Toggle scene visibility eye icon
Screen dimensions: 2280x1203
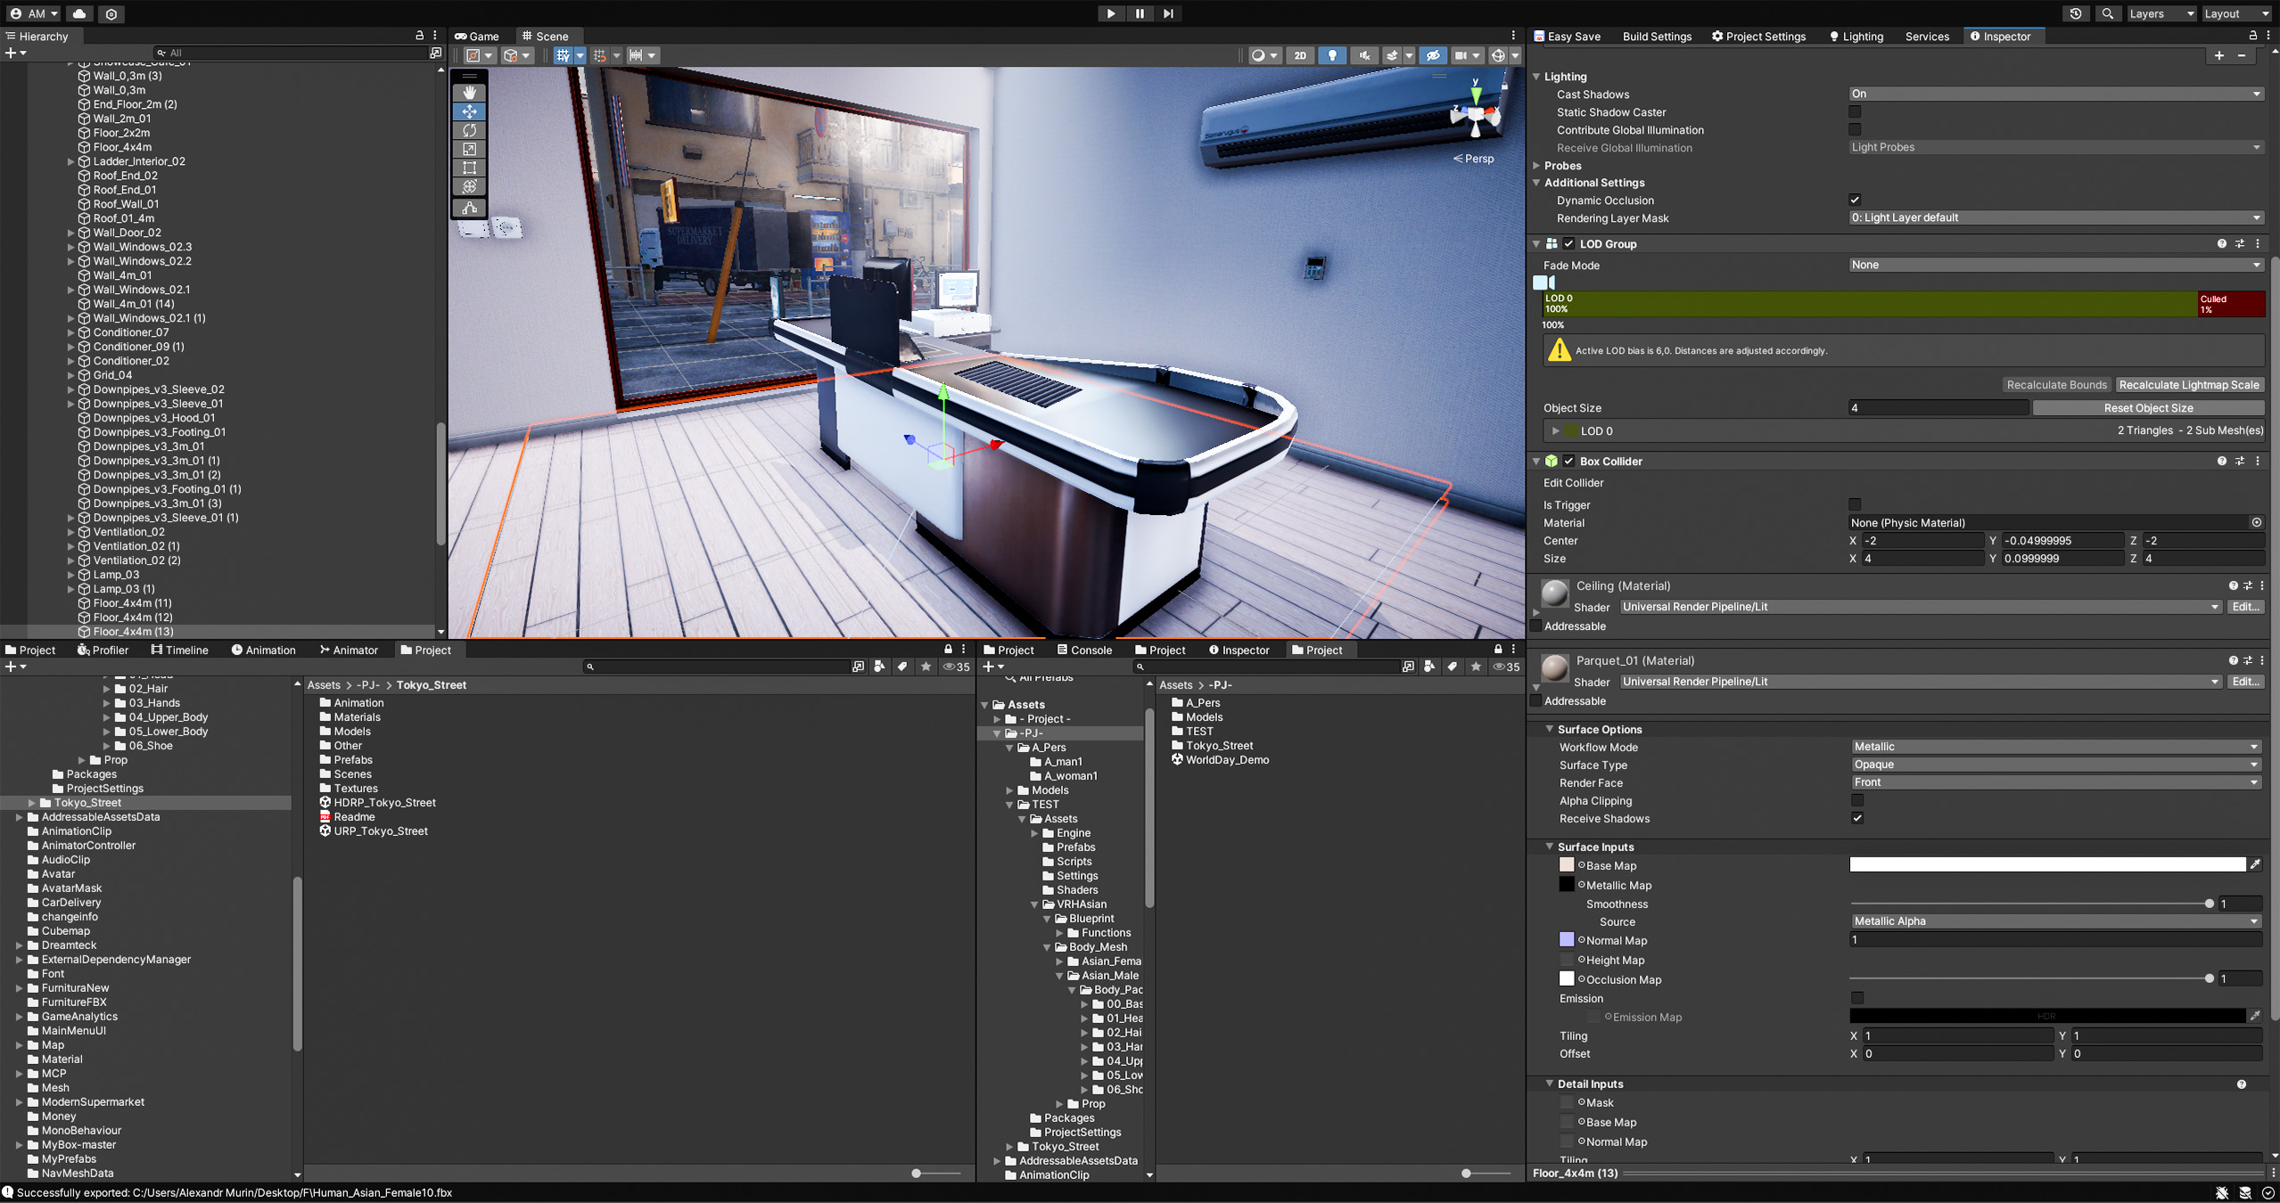point(1432,55)
